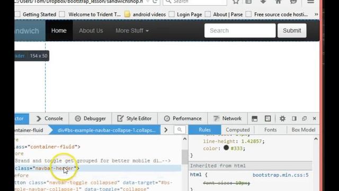The height and width of the screenshot is (191, 339).
Task: Click the HTML search magnifier box
Action: (180, 130)
